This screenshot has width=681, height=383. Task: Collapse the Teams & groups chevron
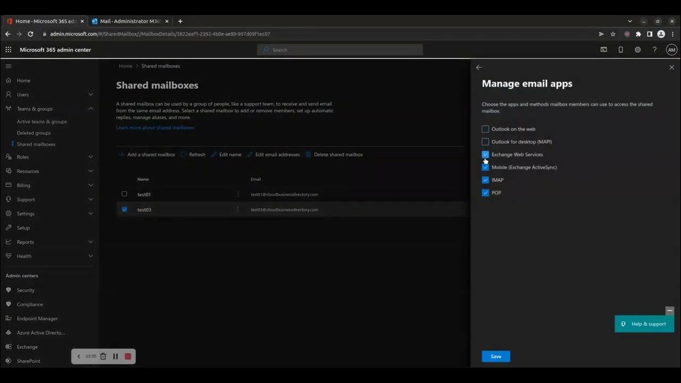(90, 109)
